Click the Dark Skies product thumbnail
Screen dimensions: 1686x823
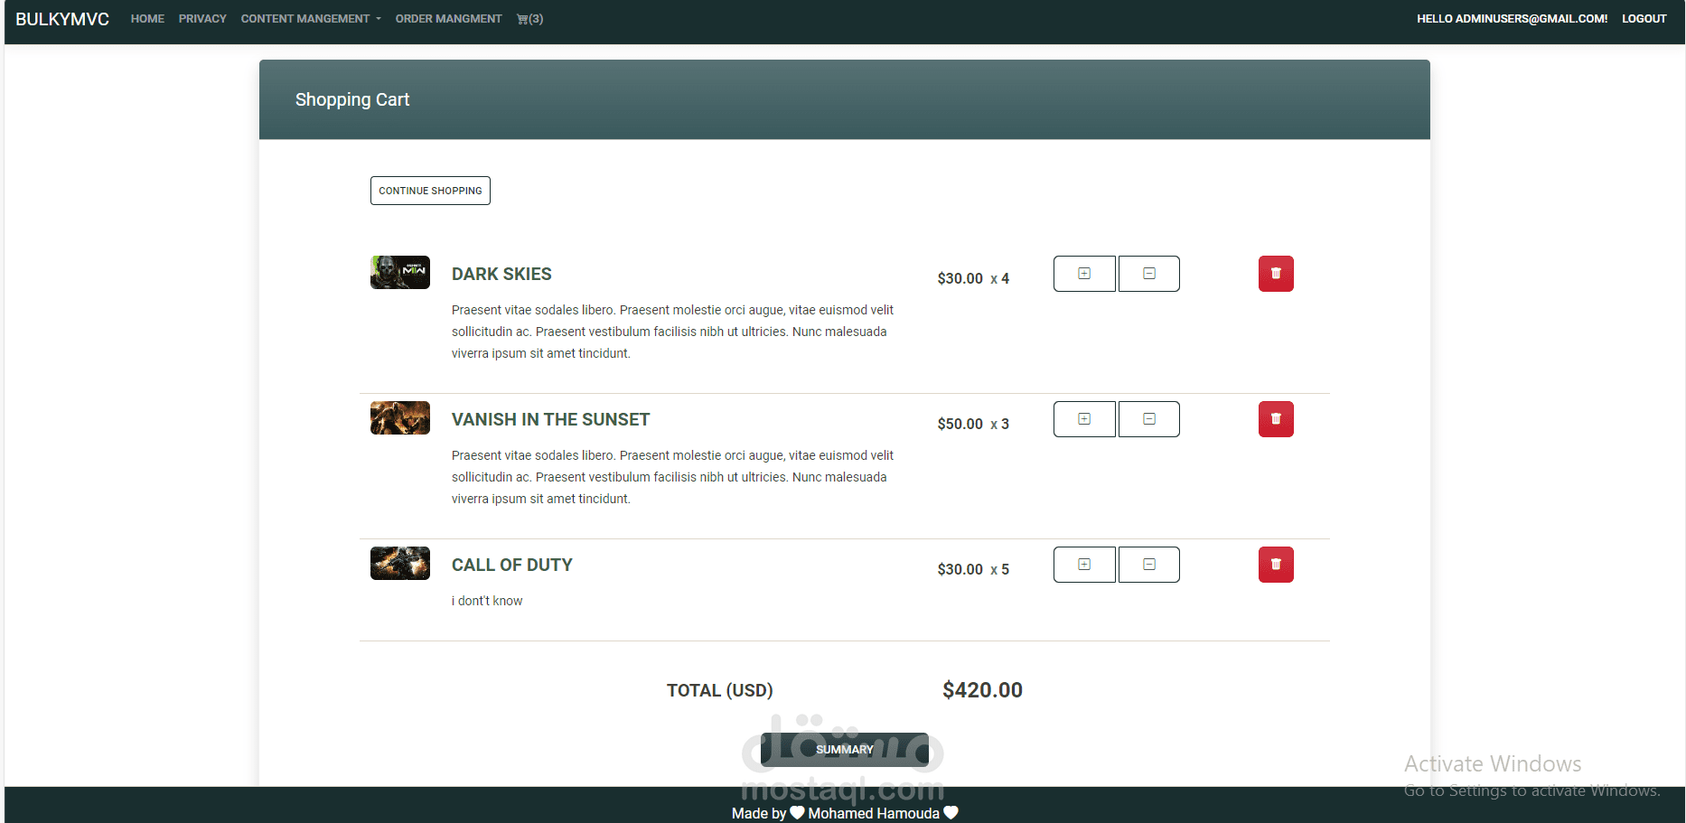point(400,272)
